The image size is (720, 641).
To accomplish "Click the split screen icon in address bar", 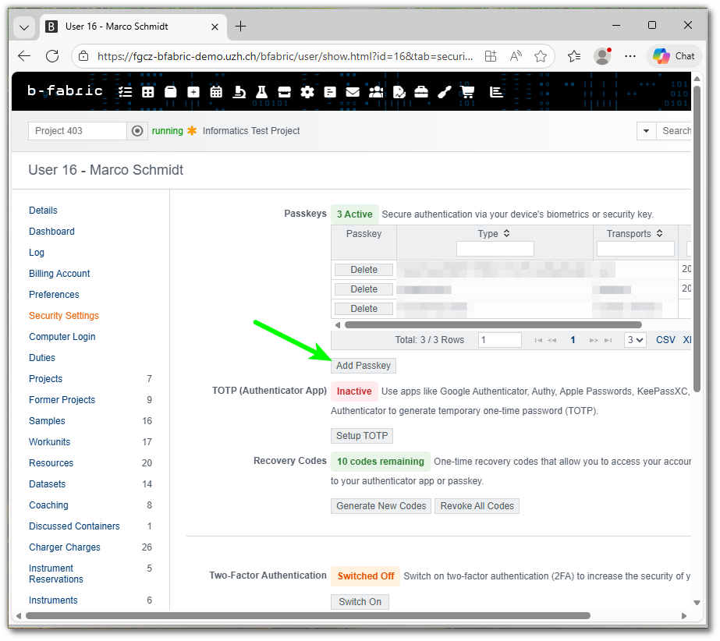I will 491,56.
